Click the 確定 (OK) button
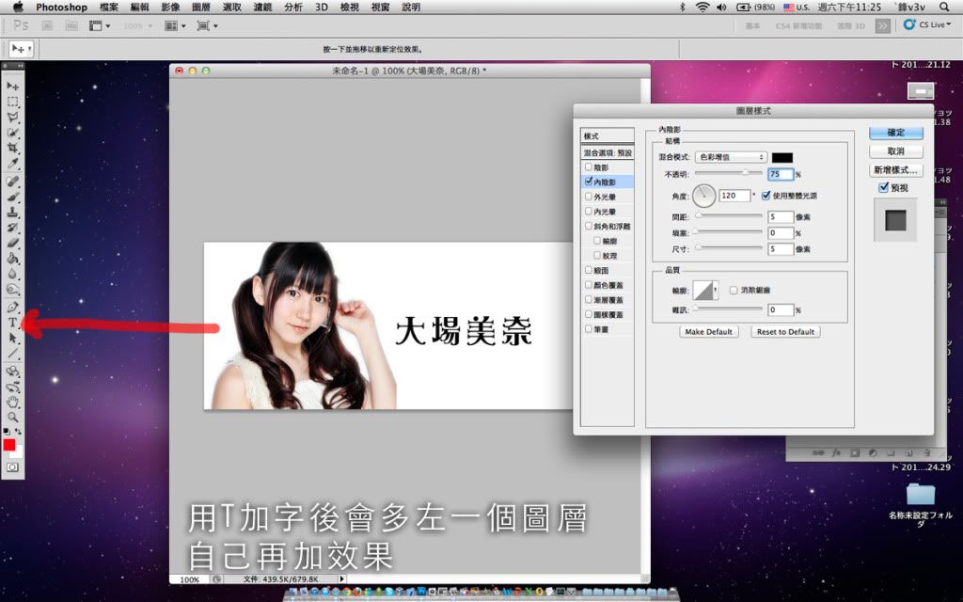Image resolution: width=963 pixels, height=602 pixels. click(x=895, y=133)
